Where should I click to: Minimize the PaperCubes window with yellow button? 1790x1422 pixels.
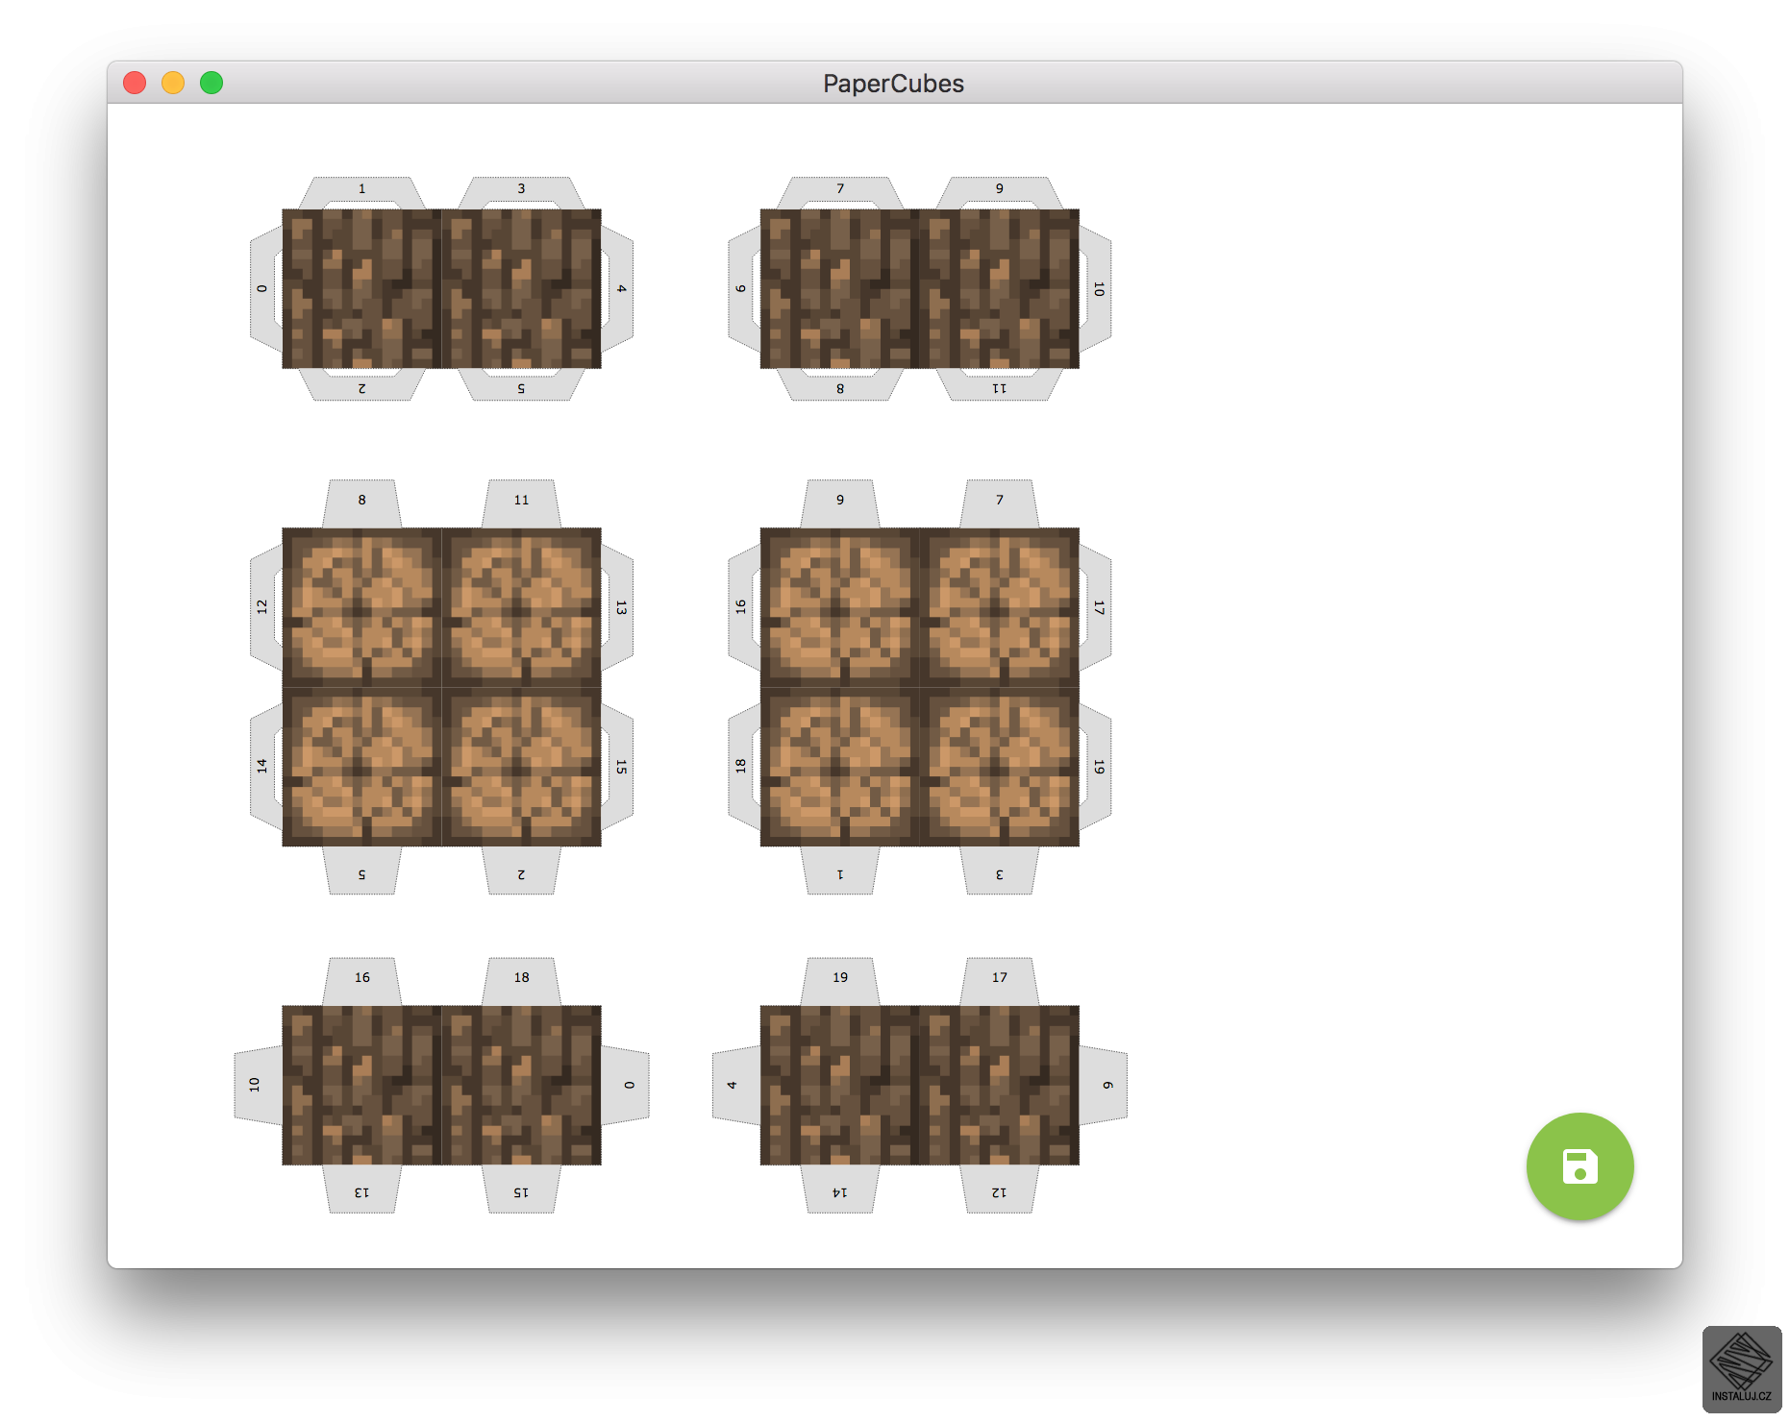(x=173, y=83)
